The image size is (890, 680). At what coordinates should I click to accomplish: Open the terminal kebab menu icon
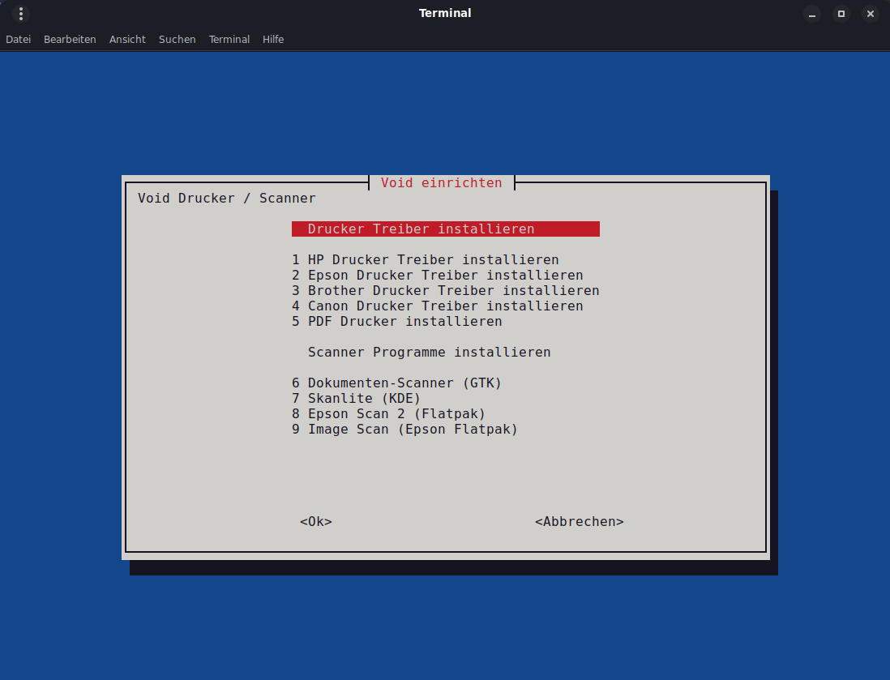[x=21, y=14]
